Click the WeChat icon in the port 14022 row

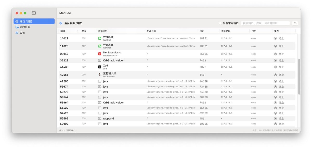(100, 38)
